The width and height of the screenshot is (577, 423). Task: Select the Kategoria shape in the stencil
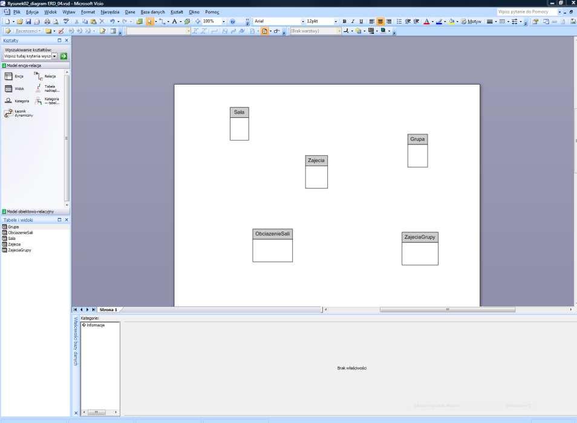16,101
